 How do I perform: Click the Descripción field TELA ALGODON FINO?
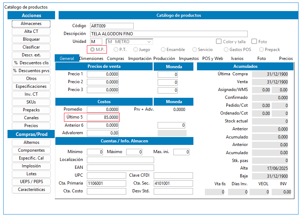[x=169, y=34]
